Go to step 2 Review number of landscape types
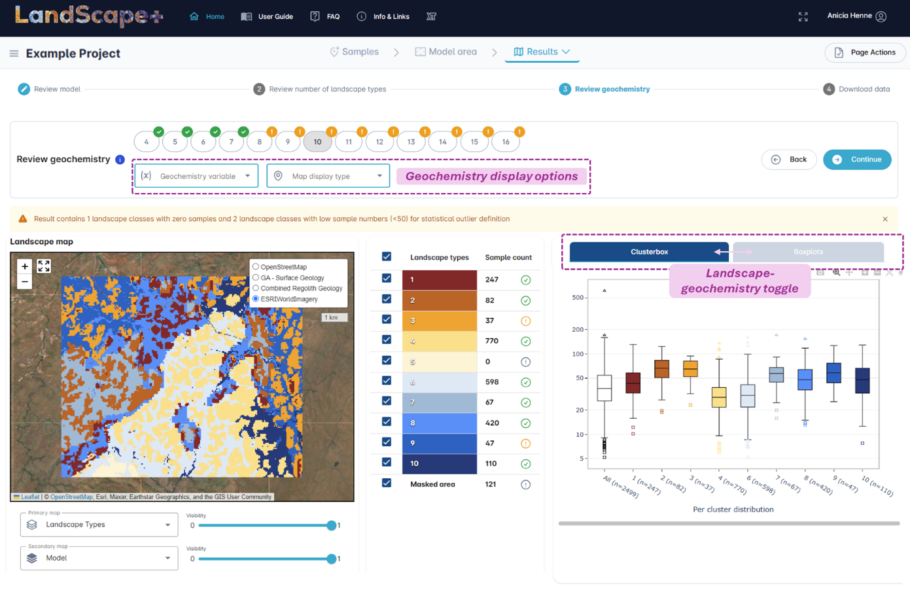 (x=320, y=89)
